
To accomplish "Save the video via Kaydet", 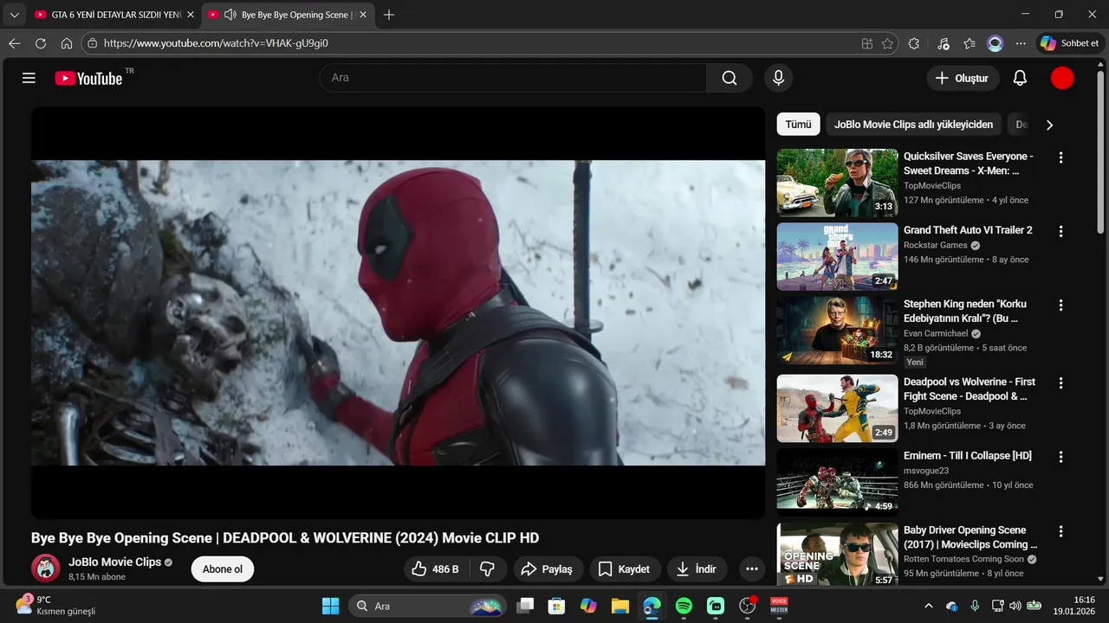I will (624, 568).
